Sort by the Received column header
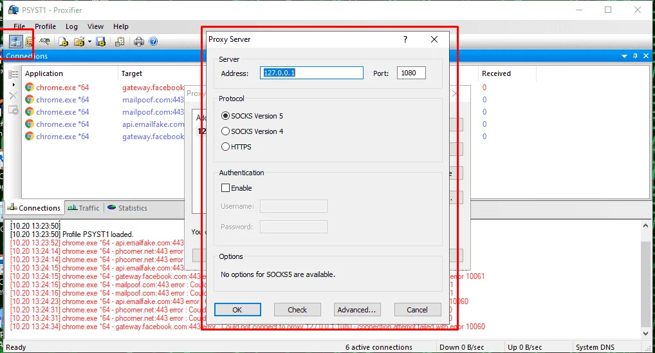This screenshot has width=655, height=353. [x=496, y=73]
